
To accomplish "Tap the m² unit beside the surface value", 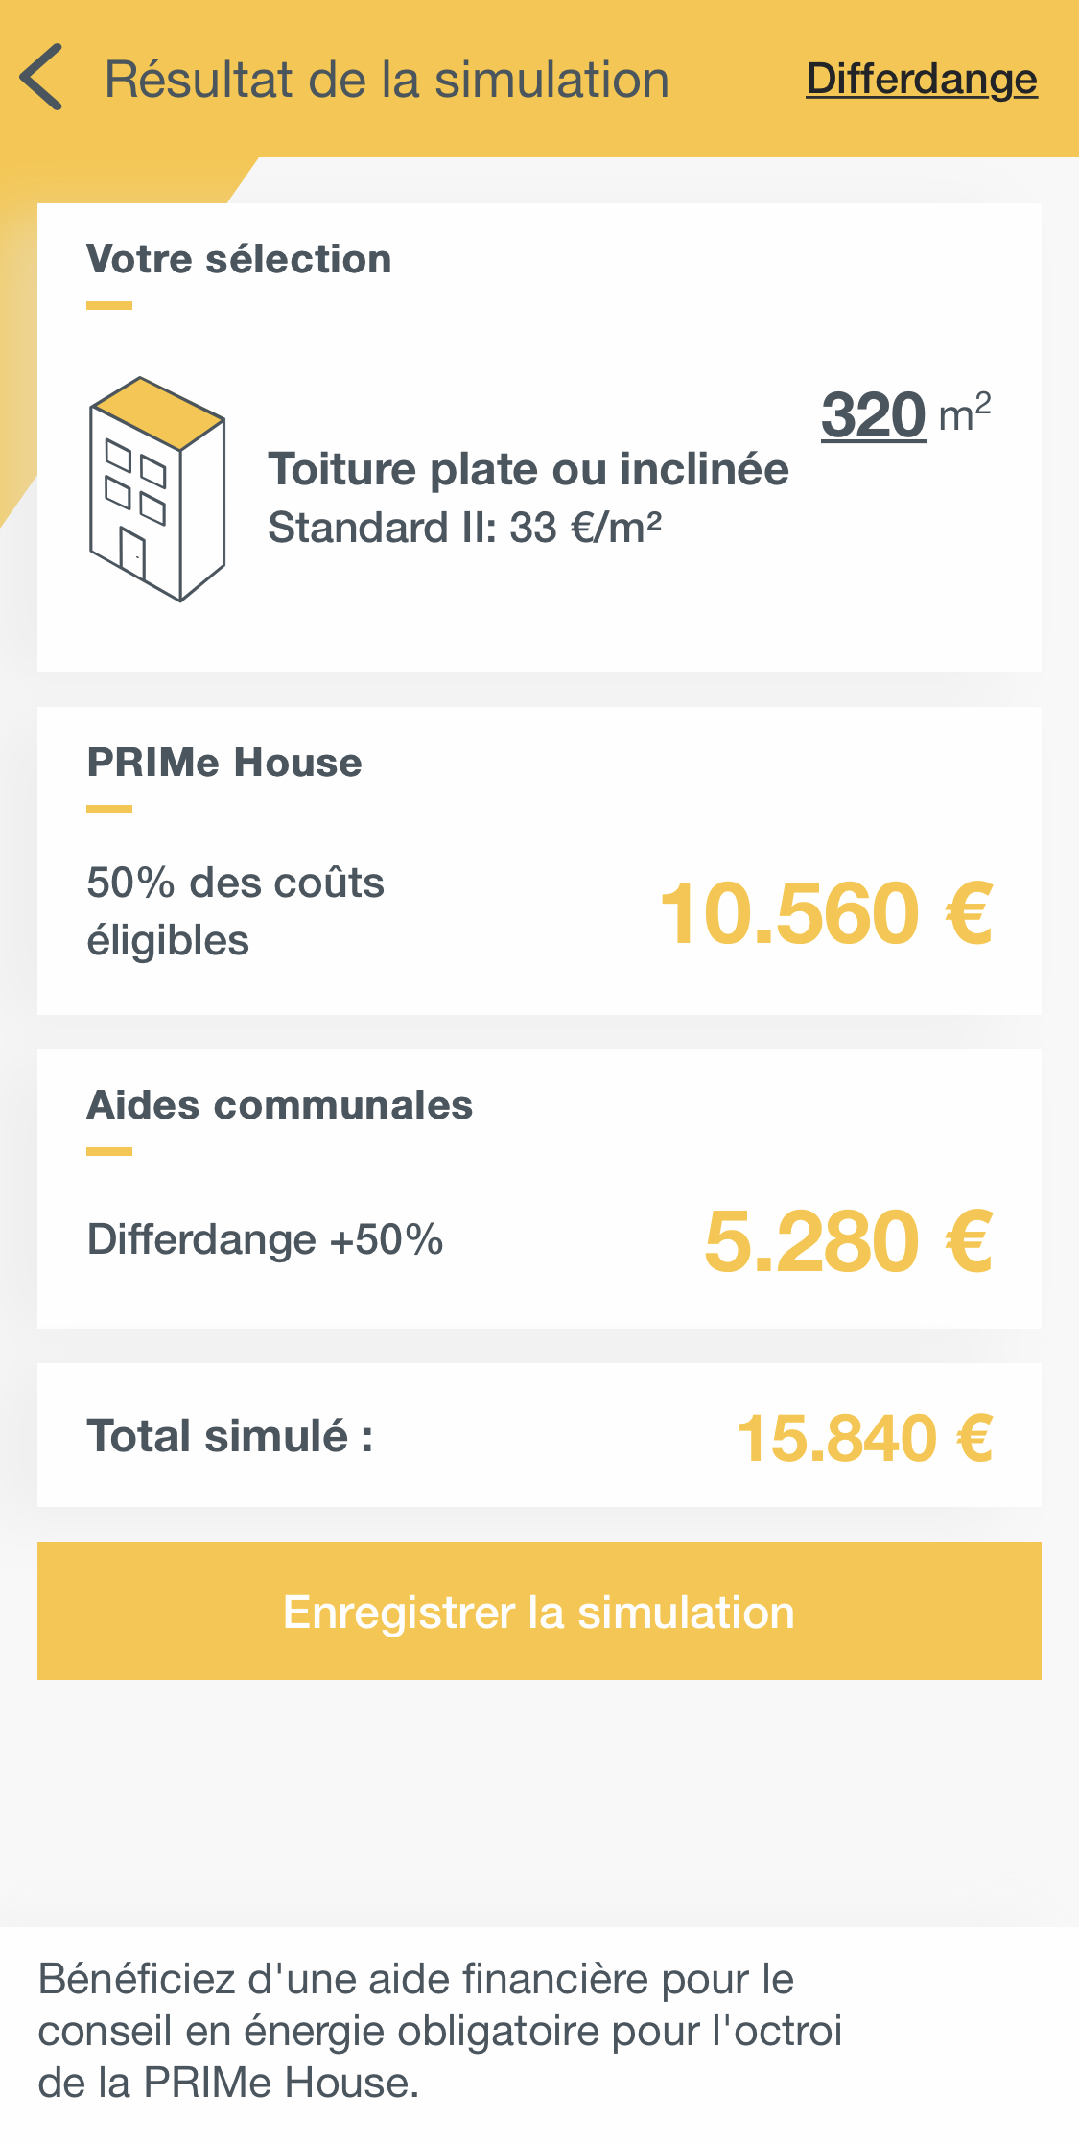I will (964, 413).
